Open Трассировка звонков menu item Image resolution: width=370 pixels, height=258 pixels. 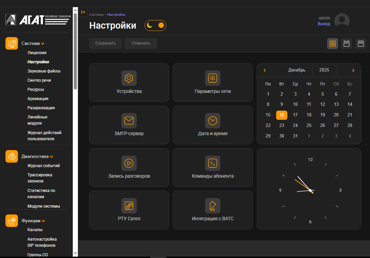coord(40,178)
